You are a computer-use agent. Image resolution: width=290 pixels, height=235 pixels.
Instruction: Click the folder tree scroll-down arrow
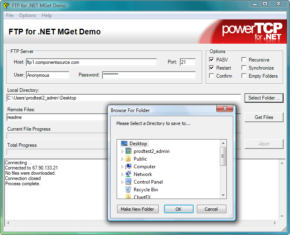(x=223, y=195)
